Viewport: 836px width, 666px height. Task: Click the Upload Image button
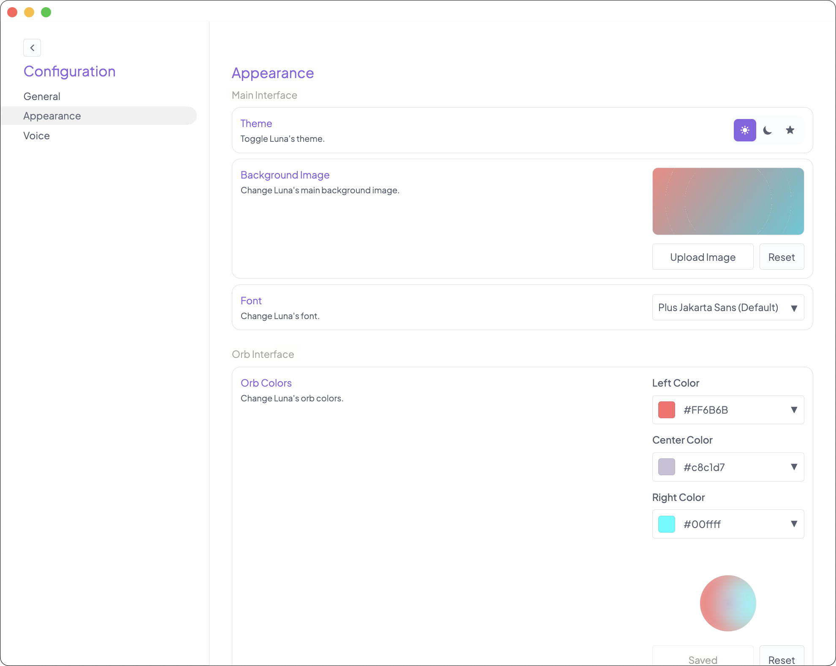click(x=703, y=257)
